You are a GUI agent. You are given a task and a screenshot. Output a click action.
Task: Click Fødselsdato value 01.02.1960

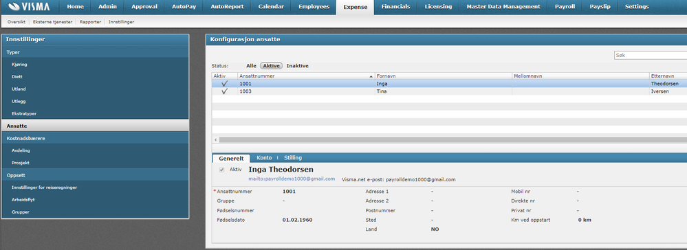point(298,220)
